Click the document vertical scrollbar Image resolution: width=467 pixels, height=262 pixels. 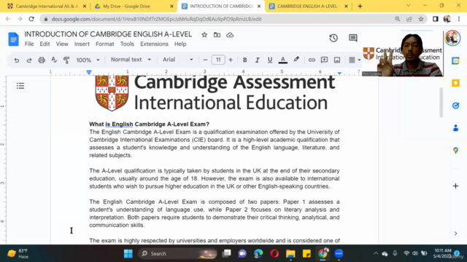coord(441,103)
